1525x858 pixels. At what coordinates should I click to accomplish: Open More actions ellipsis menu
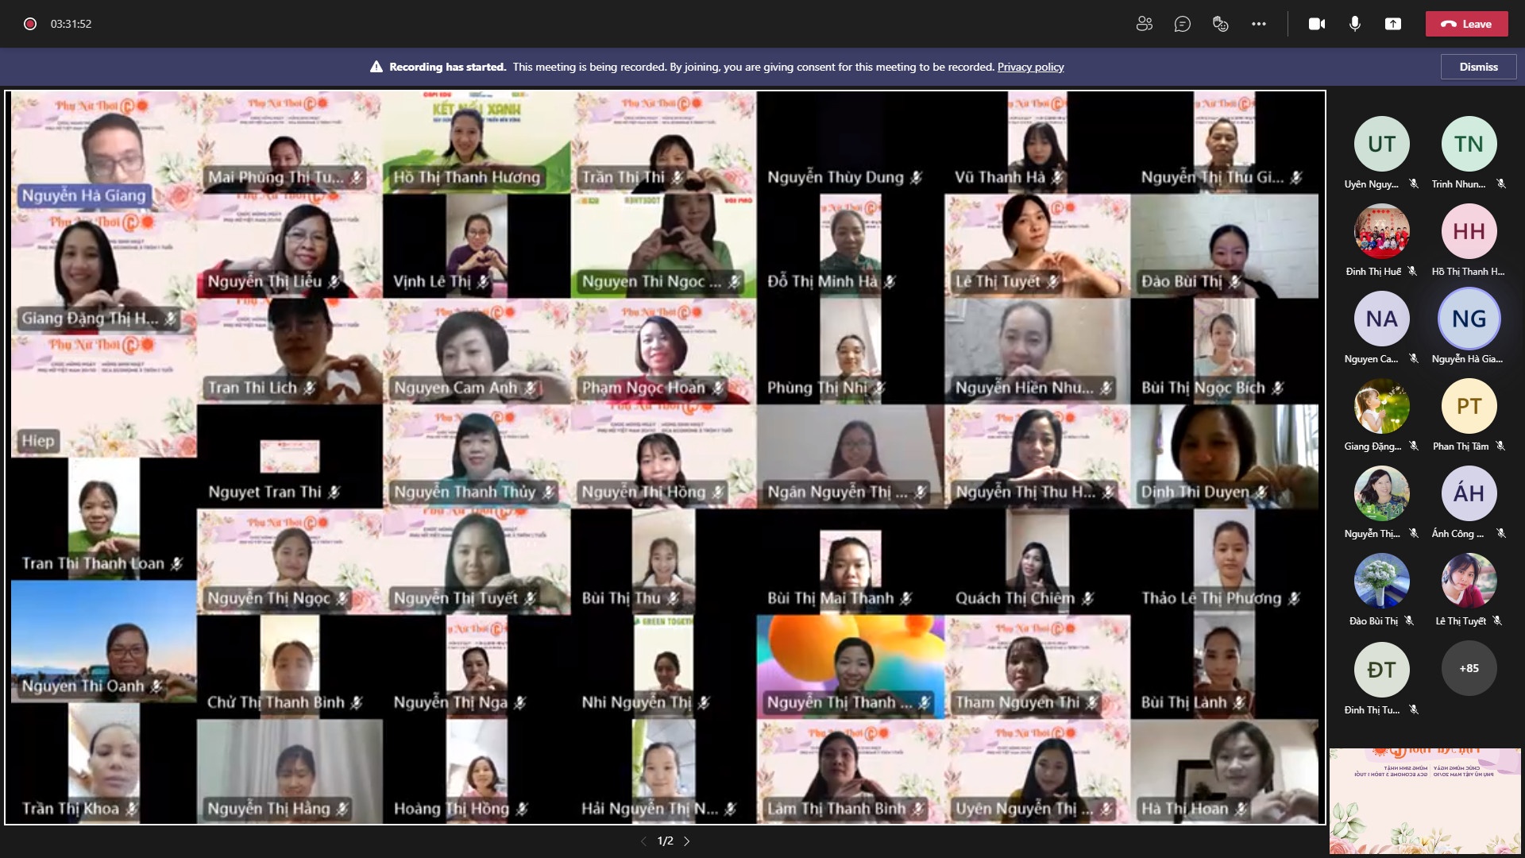click(x=1259, y=24)
